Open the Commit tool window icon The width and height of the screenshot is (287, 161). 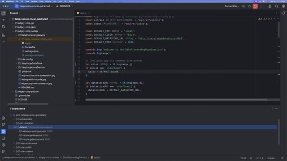[x=3, y=20]
